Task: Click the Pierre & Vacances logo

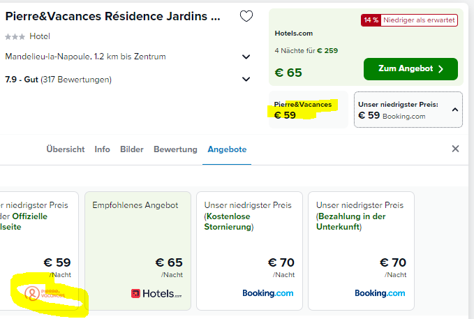Action: (x=45, y=293)
